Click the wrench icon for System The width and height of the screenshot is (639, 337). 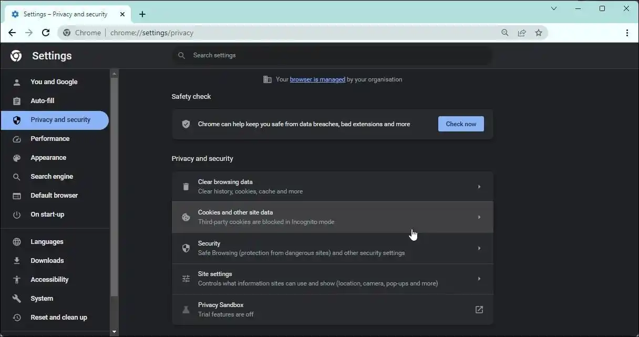pyautogui.click(x=17, y=299)
